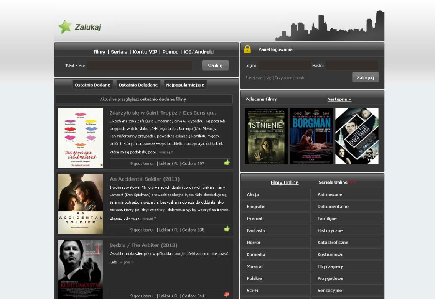Click więcej » under Accidental Soldier description
The width and height of the screenshot is (435, 299).
pos(150,219)
